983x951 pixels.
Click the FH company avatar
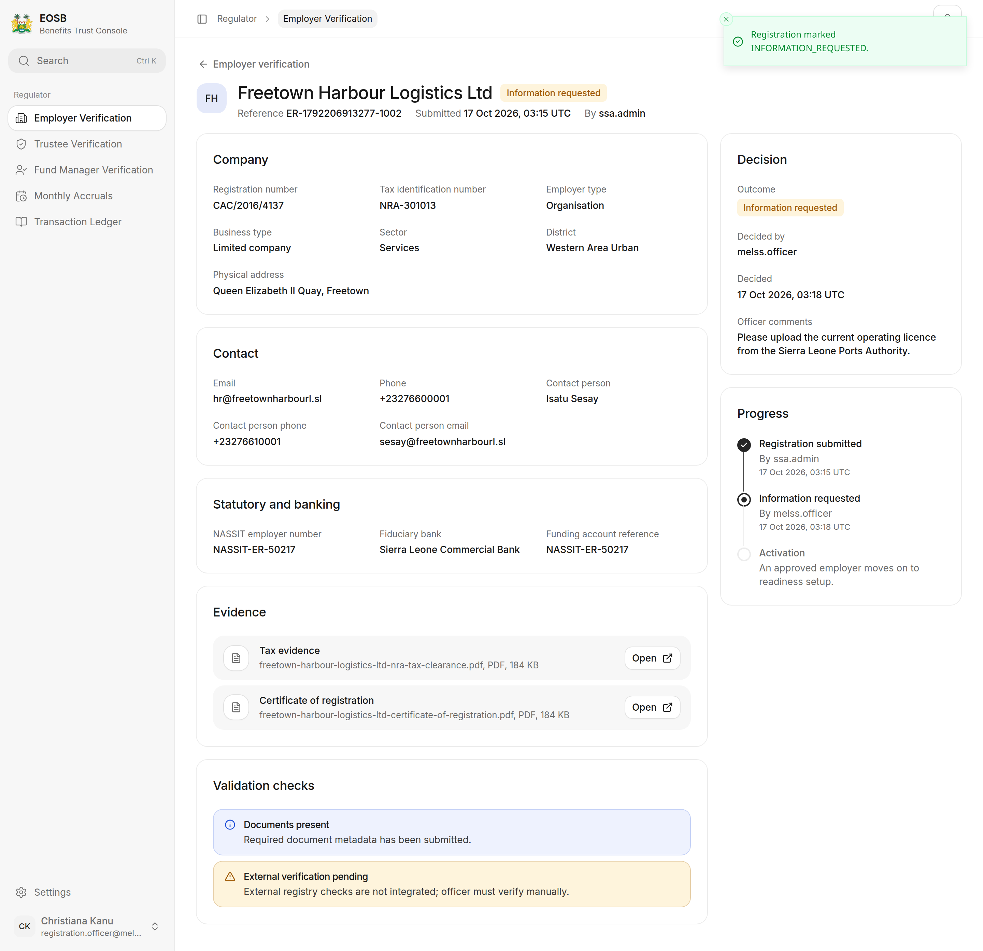(x=212, y=98)
